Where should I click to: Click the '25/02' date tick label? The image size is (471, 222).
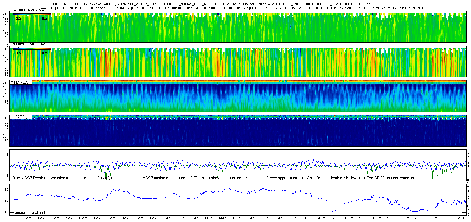[419, 218]
